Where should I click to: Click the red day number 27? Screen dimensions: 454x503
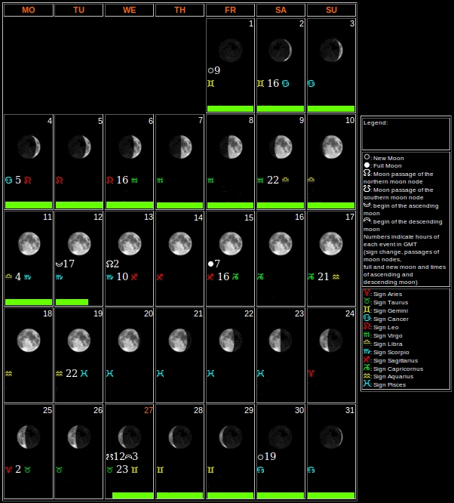pos(149,410)
